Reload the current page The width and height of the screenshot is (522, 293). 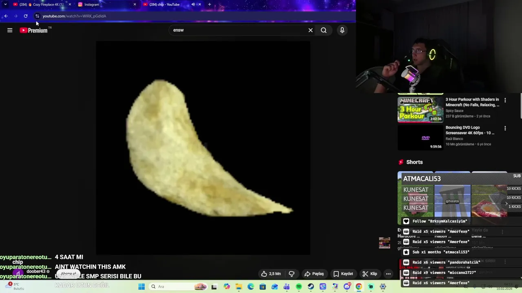25,16
